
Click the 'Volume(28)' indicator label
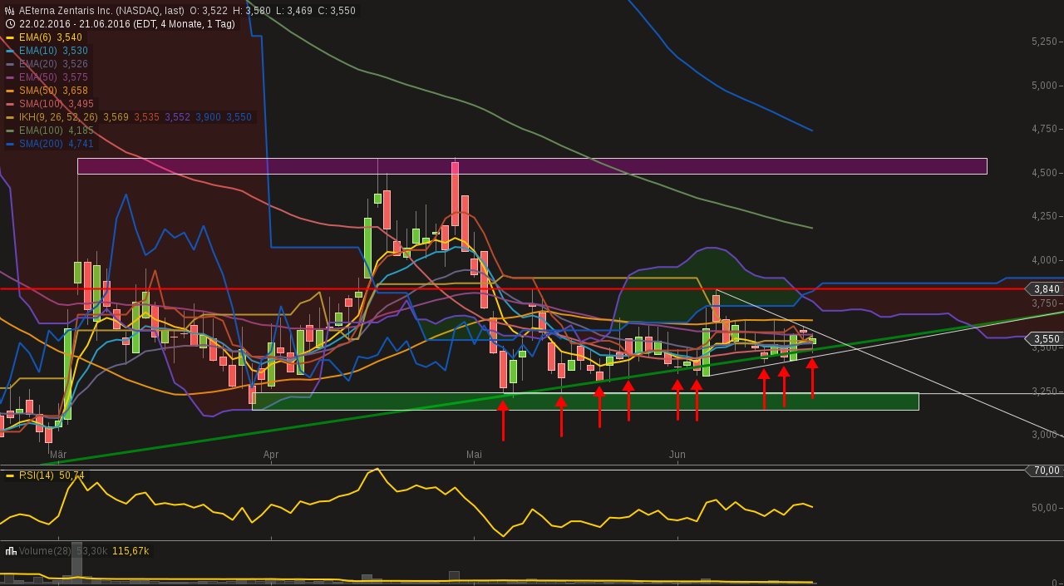point(45,551)
